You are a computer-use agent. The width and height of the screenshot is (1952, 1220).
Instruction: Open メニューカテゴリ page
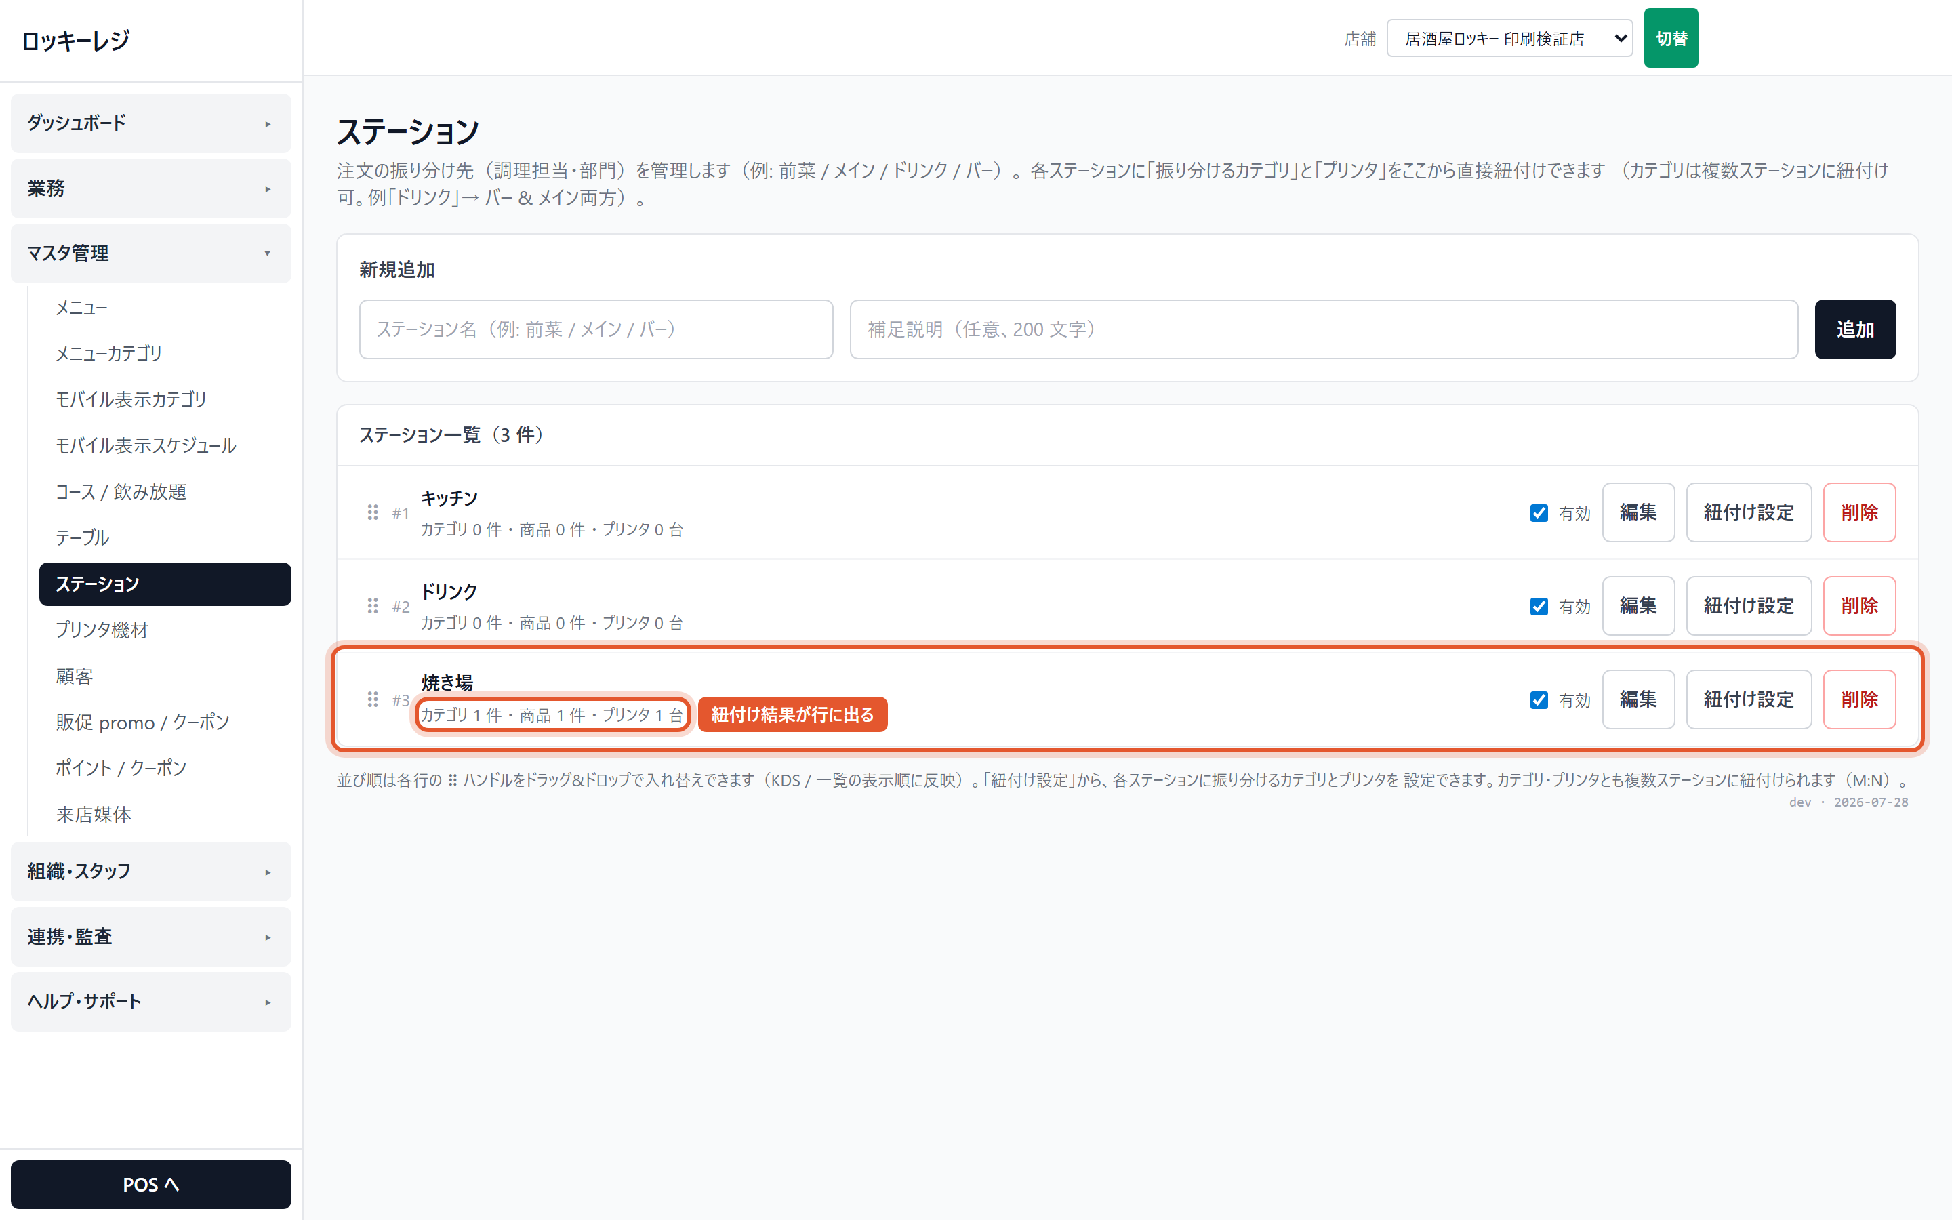tap(165, 353)
